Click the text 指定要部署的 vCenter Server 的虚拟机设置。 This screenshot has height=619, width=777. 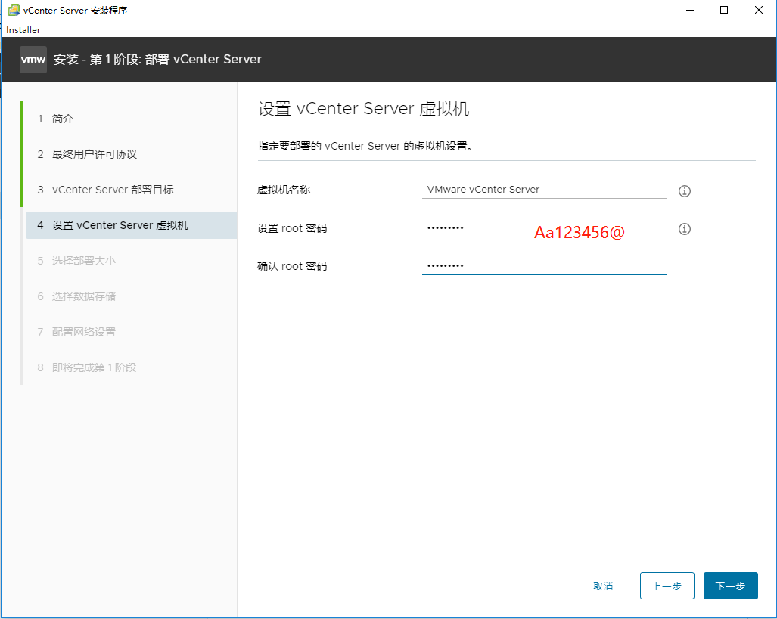point(365,146)
